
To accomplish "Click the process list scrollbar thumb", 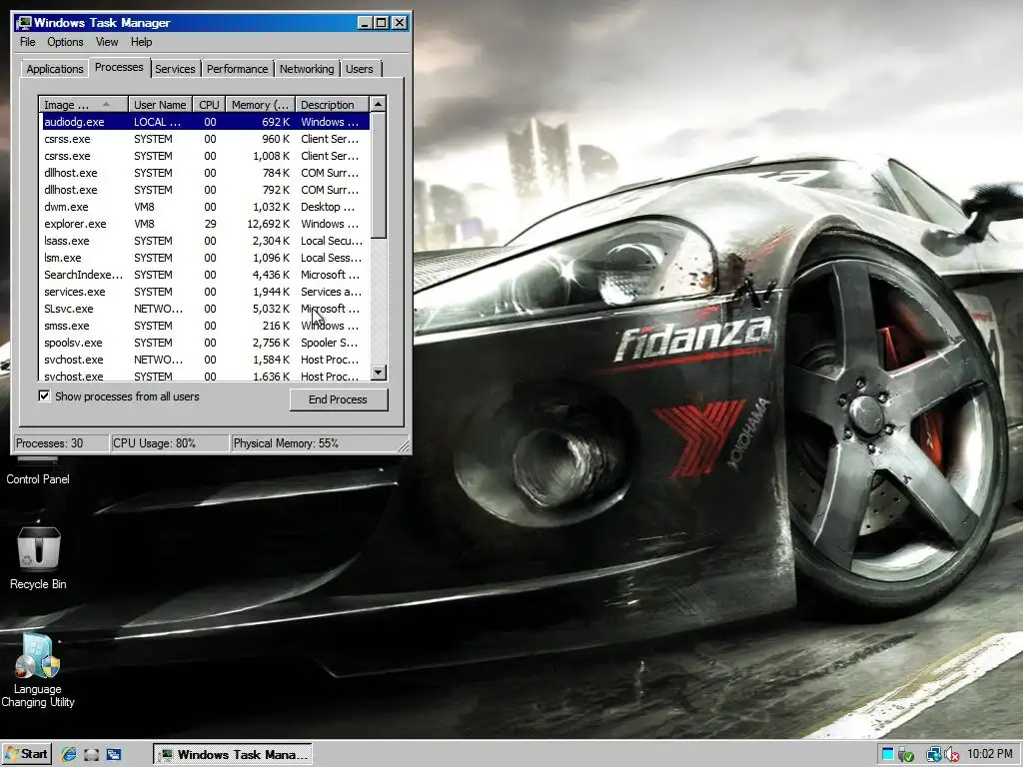I will pos(379,175).
